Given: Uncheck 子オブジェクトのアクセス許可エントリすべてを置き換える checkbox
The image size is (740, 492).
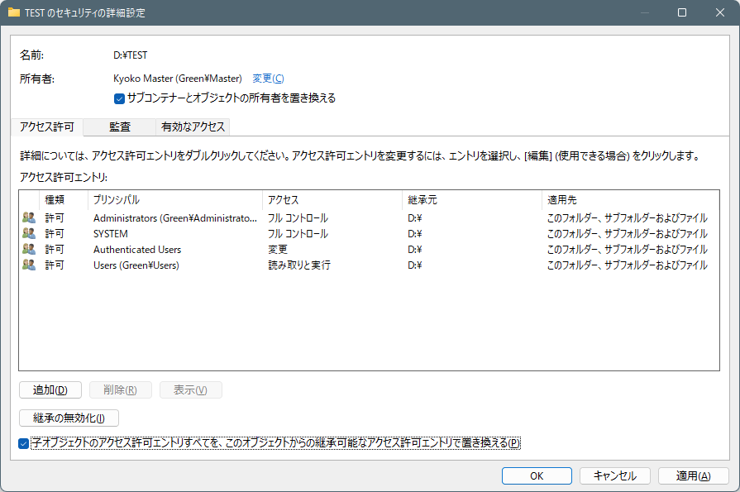Looking at the screenshot, I should pyautogui.click(x=24, y=443).
